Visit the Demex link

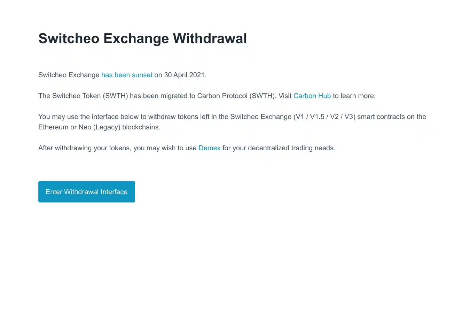(209, 148)
